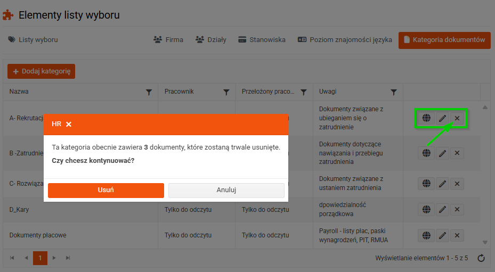Screen dimensions: 495x272
Task: Click the scrollbar down arrow of table
Action: point(485,242)
